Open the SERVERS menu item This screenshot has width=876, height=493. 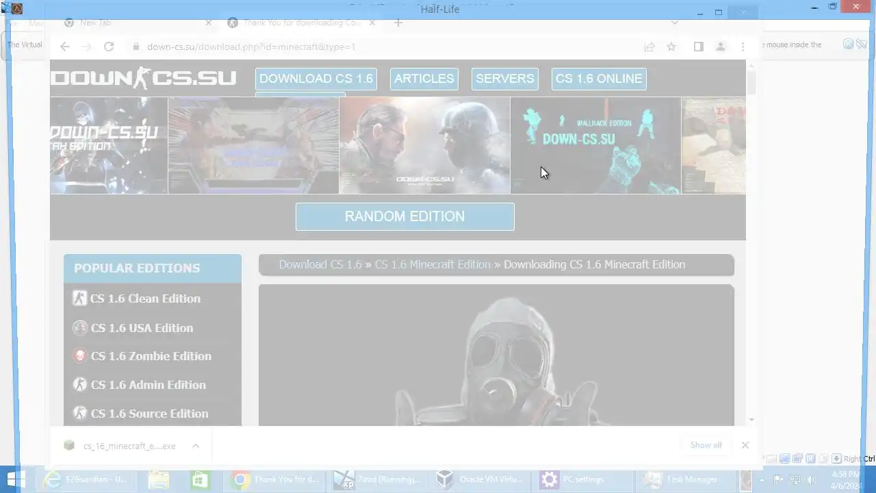pyautogui.click(x=505, y=79)
